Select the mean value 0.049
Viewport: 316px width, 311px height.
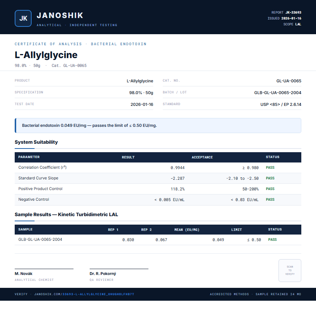pyautogui.click(x=218, y=240)
